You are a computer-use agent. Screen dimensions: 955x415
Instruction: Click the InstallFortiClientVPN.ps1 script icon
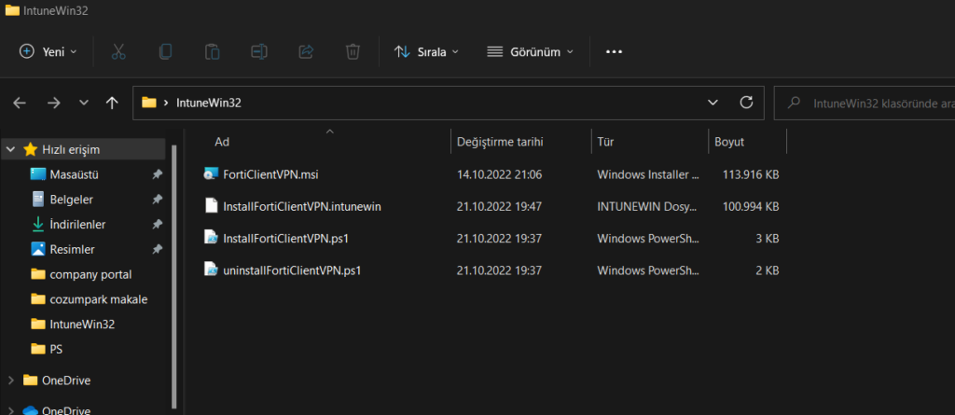point(211,238)
